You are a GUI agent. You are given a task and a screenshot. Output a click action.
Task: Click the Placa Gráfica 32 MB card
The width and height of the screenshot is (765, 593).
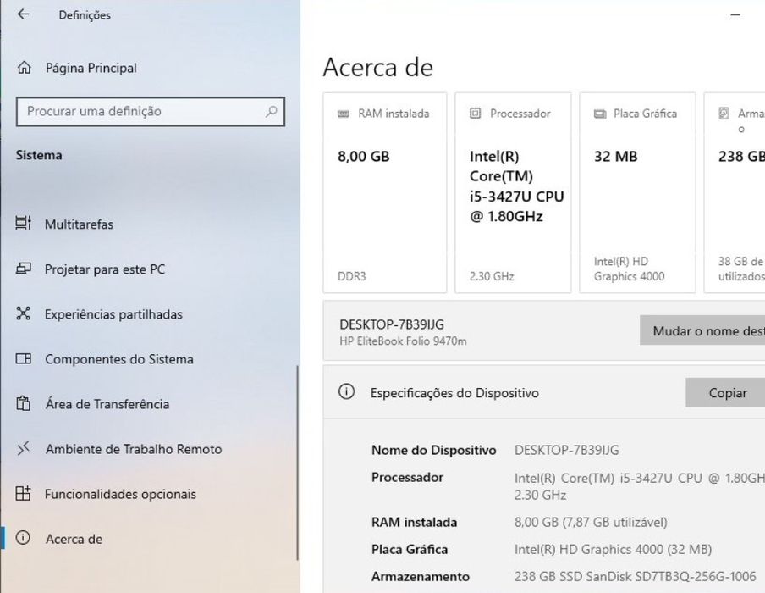click(x=638, y=193)
